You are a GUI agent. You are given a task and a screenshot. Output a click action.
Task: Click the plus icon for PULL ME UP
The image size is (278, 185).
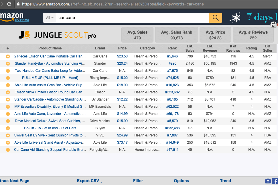[8, 78]
